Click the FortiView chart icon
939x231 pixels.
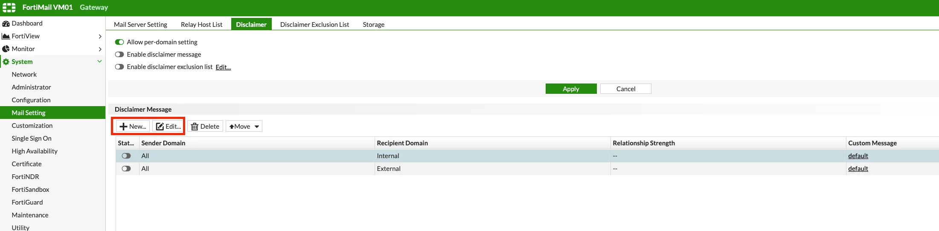6,36
